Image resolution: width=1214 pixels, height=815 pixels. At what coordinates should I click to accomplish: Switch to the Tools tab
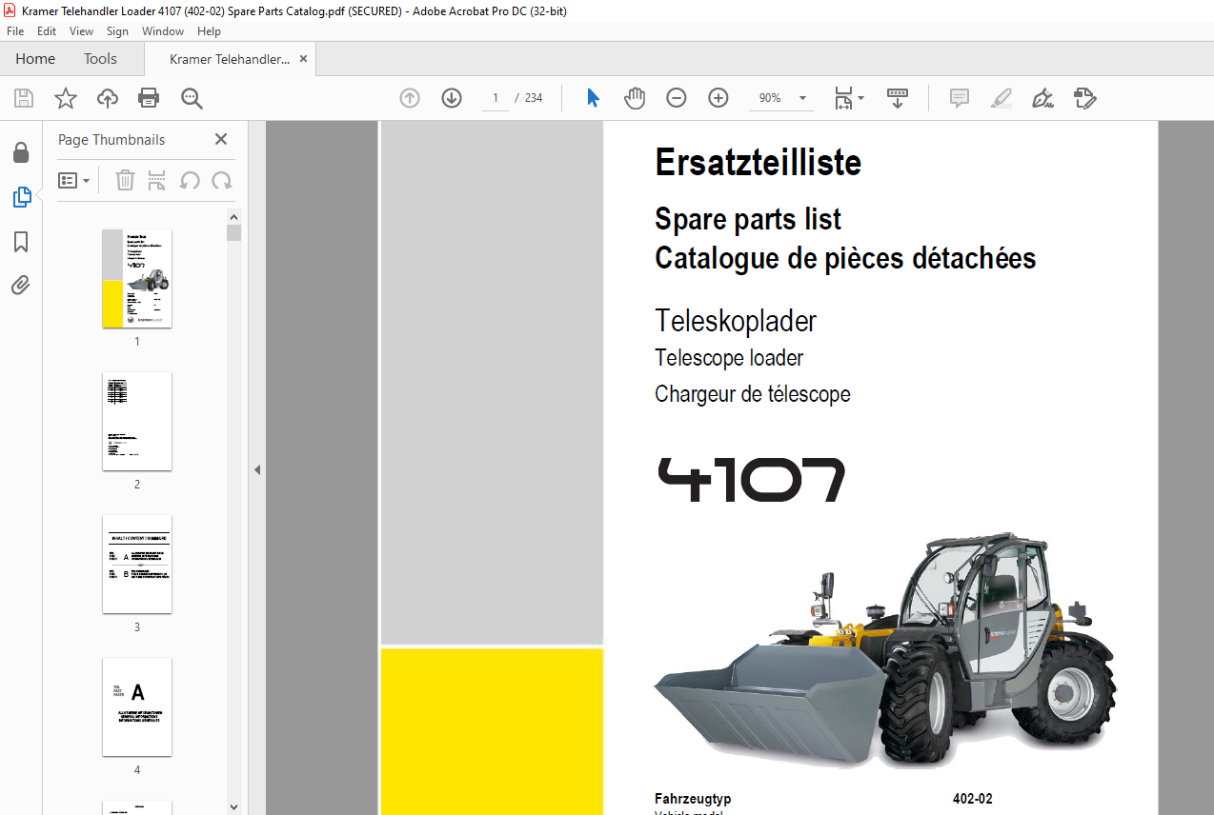click(x=100, y=59)
